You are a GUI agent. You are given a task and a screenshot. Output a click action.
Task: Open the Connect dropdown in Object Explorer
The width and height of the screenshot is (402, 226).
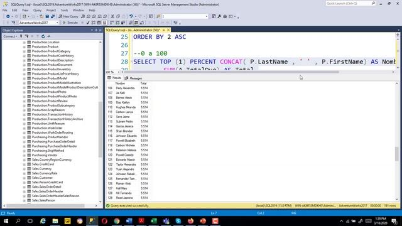pyautogui.click(x=10, y=36)
